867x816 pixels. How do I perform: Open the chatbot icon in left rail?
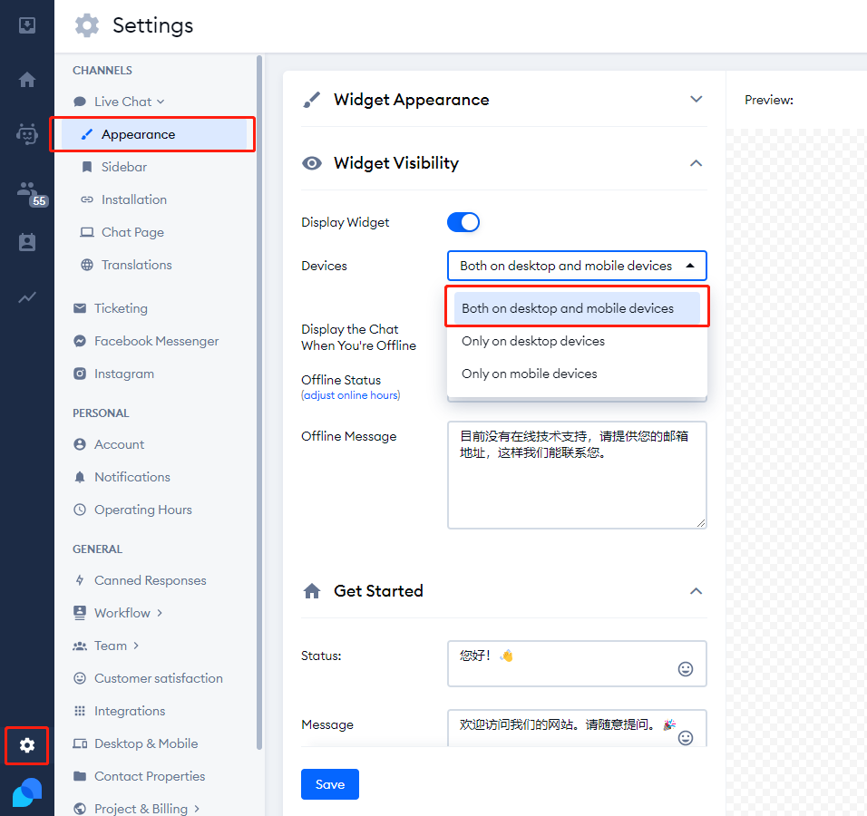click(x=27, y=134)
